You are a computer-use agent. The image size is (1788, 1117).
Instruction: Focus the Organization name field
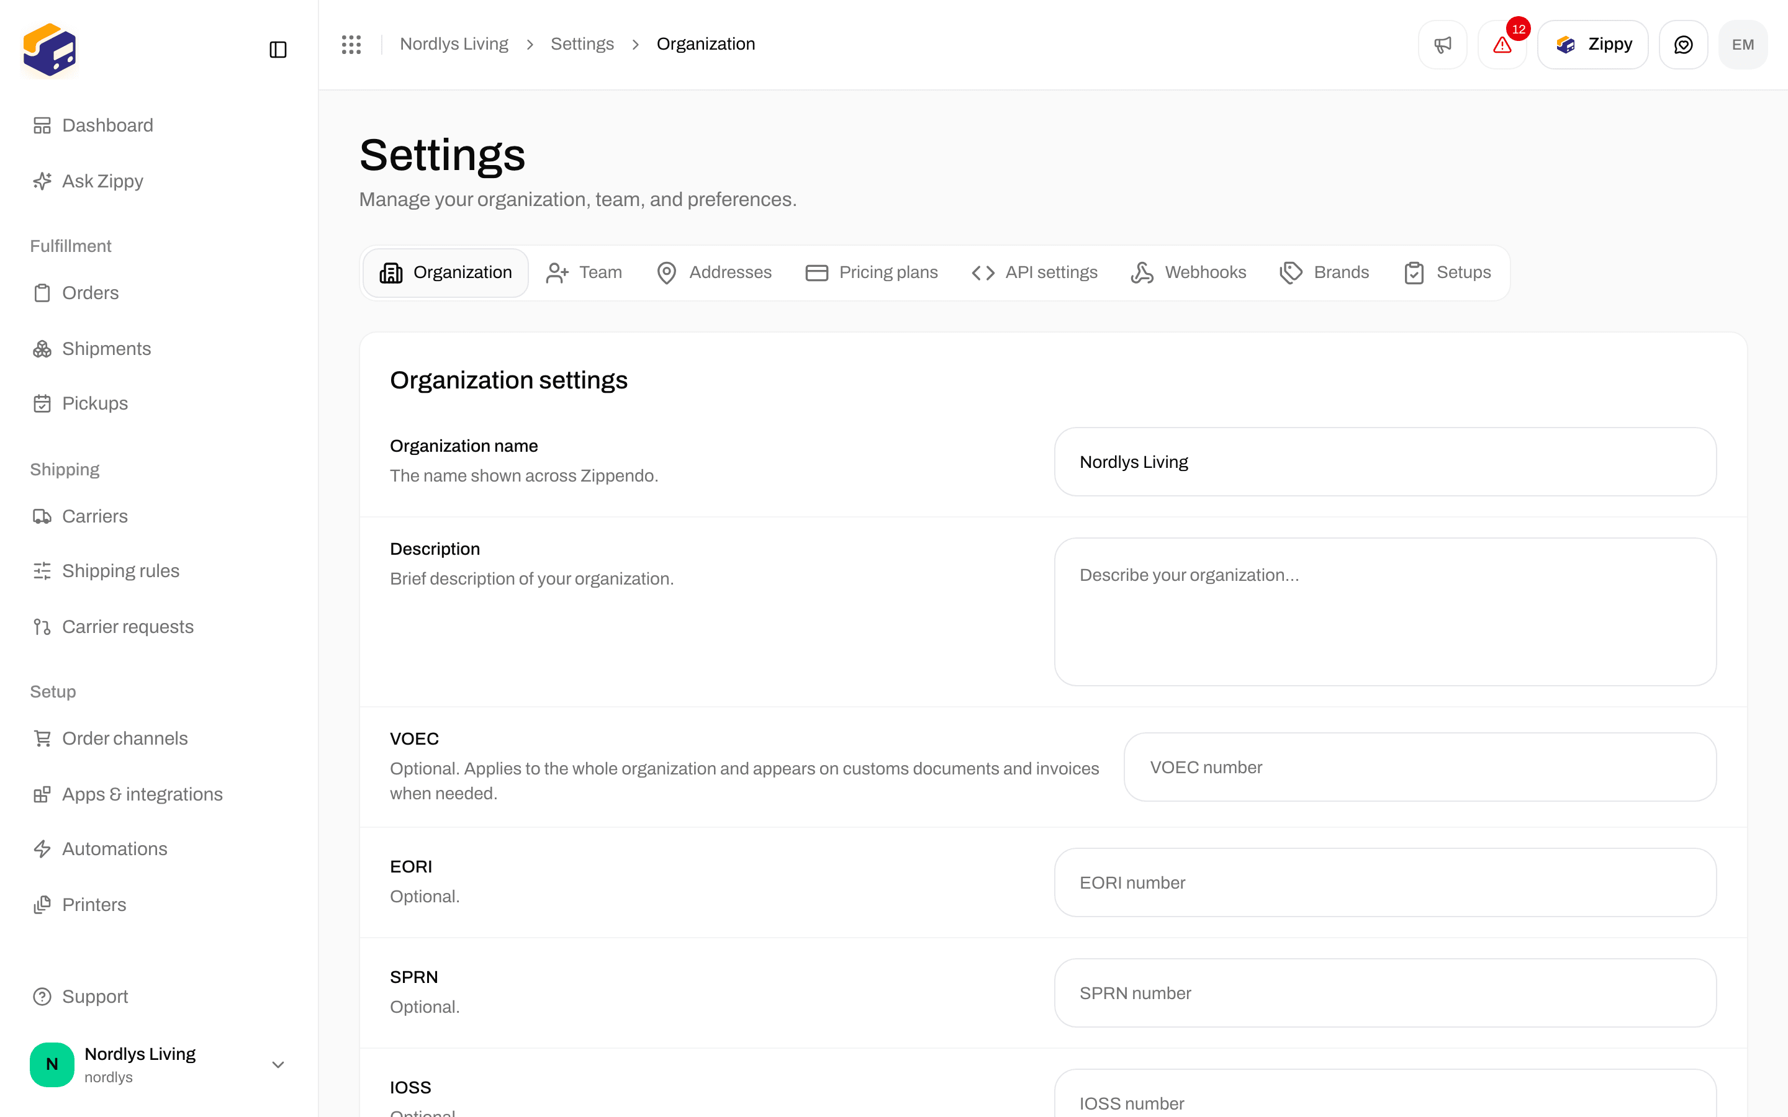click(1385, 462)
